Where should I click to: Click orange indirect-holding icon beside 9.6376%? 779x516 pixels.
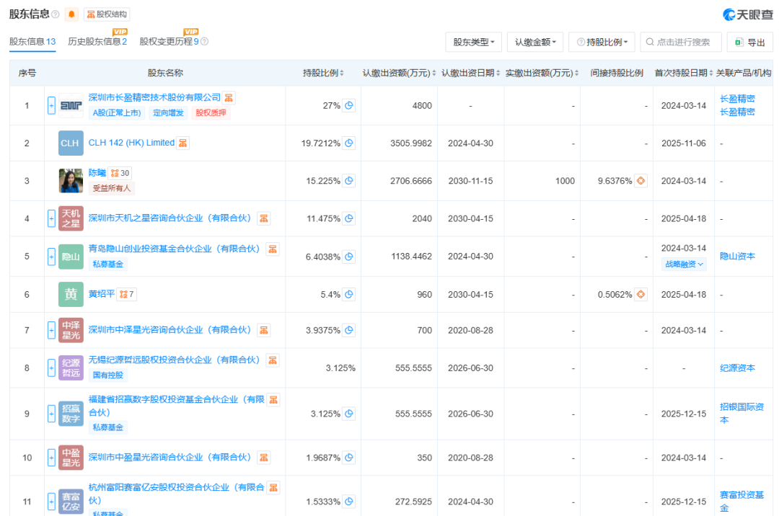point(641,181)
